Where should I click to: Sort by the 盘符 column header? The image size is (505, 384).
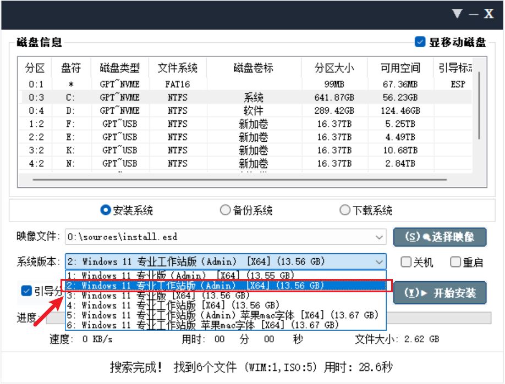(71, 68)
